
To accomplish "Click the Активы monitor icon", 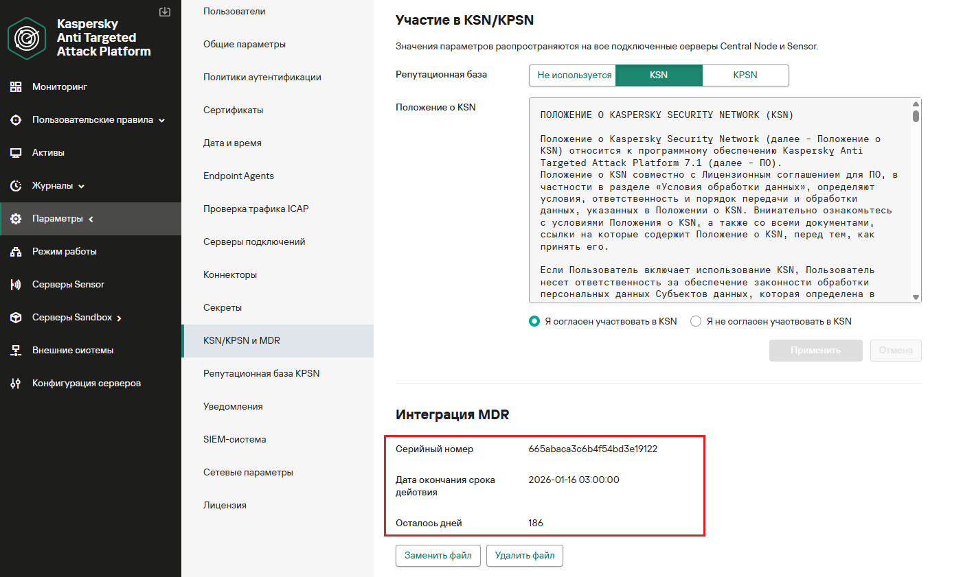I will click(x=16, y=153).
